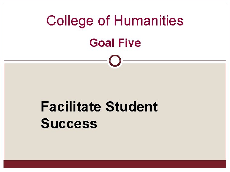The height and width of the screenshot is (172, 230).
Task: Click the "Facilitate Student Success" text block
Action: 99,115
